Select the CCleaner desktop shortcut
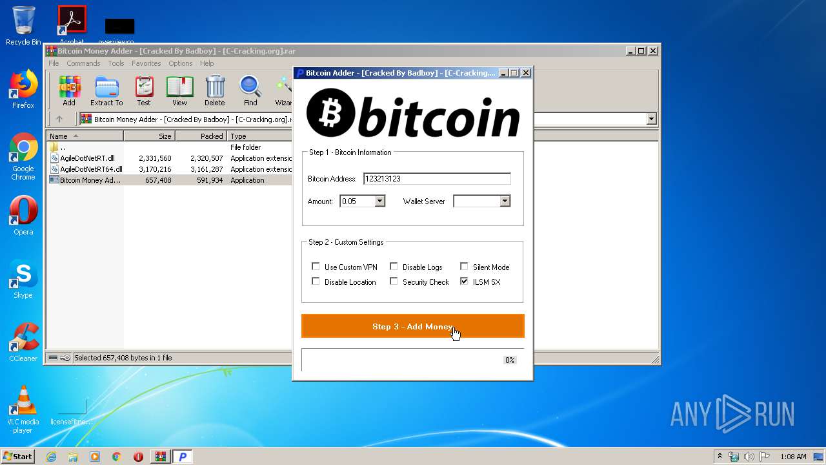 tap(23, 342)
